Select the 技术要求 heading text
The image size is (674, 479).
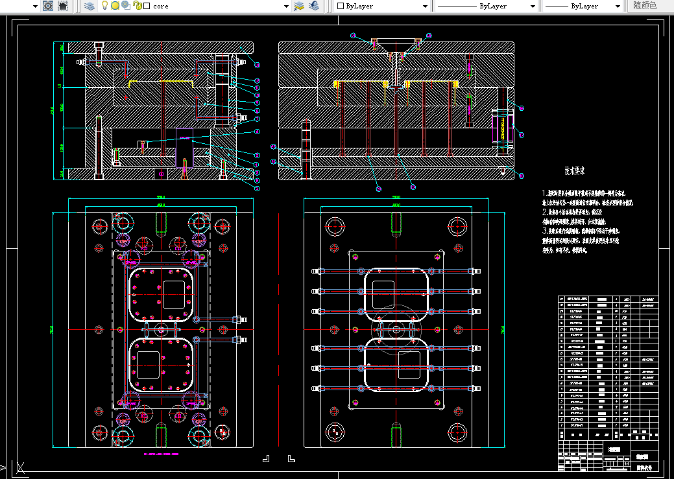point(575,171)
